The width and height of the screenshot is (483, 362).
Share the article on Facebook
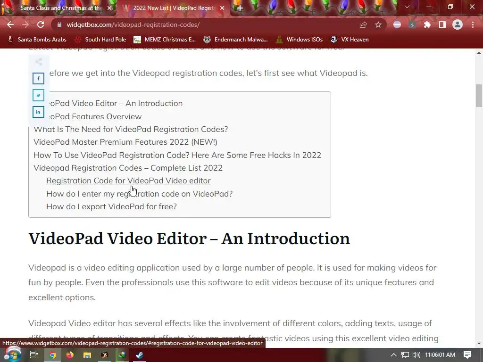39,79
